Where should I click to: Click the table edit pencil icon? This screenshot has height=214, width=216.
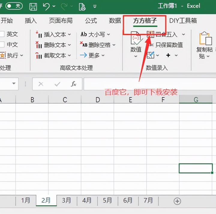(150, 55)
